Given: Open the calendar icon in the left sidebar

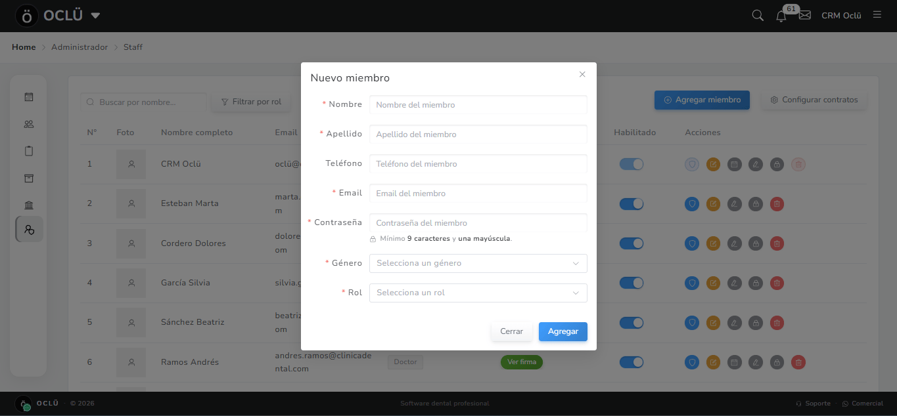Looking at the screenshot, I should 29,97.
